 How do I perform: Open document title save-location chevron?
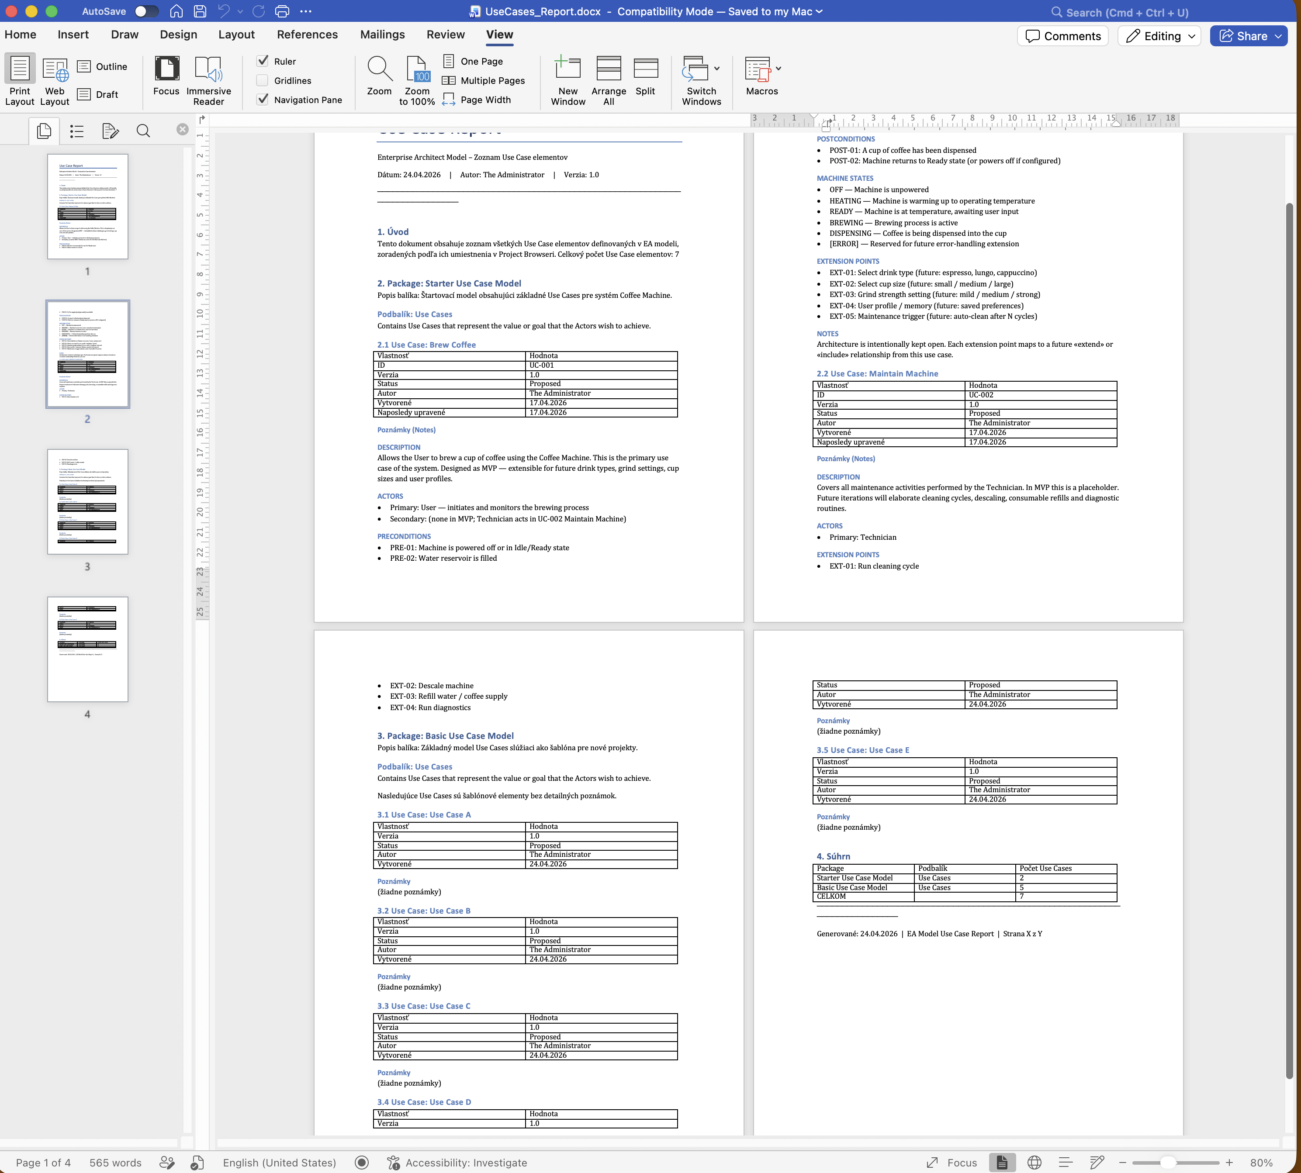tap(820, 12)
